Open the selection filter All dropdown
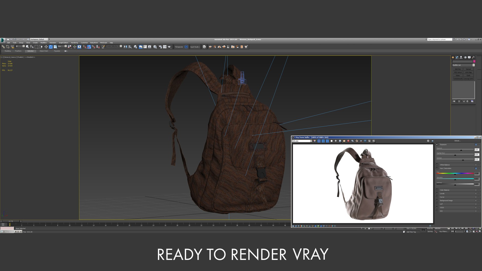The height and width of the screenshot is (271, 482). point(20,46)
